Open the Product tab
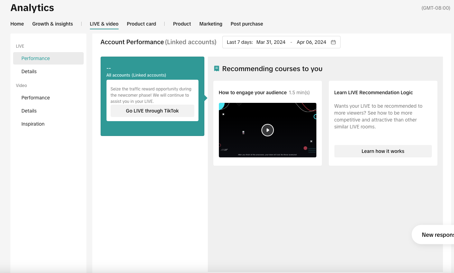 (182, 24)
